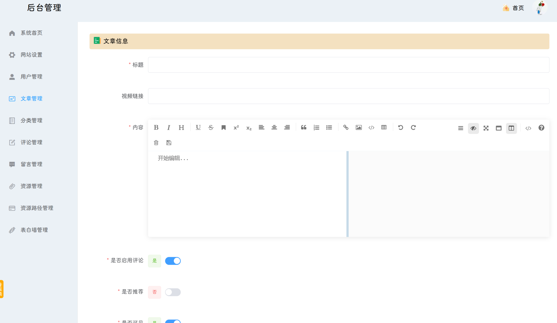Click the bookmark mark icon
Image resolution: width=557 pixels, height=323 pixels.
(x=224, y=127)
